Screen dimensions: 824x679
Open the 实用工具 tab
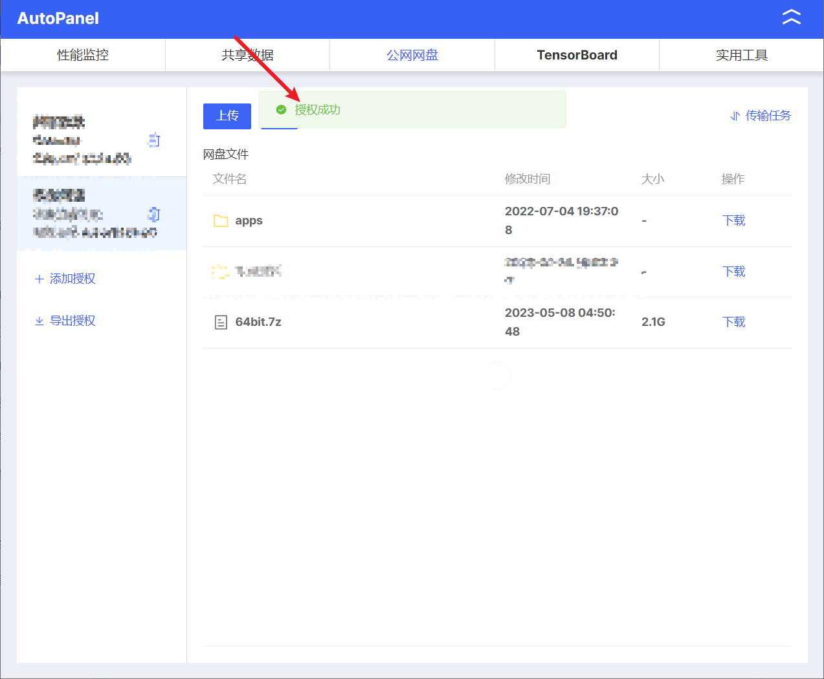[741, 55]
